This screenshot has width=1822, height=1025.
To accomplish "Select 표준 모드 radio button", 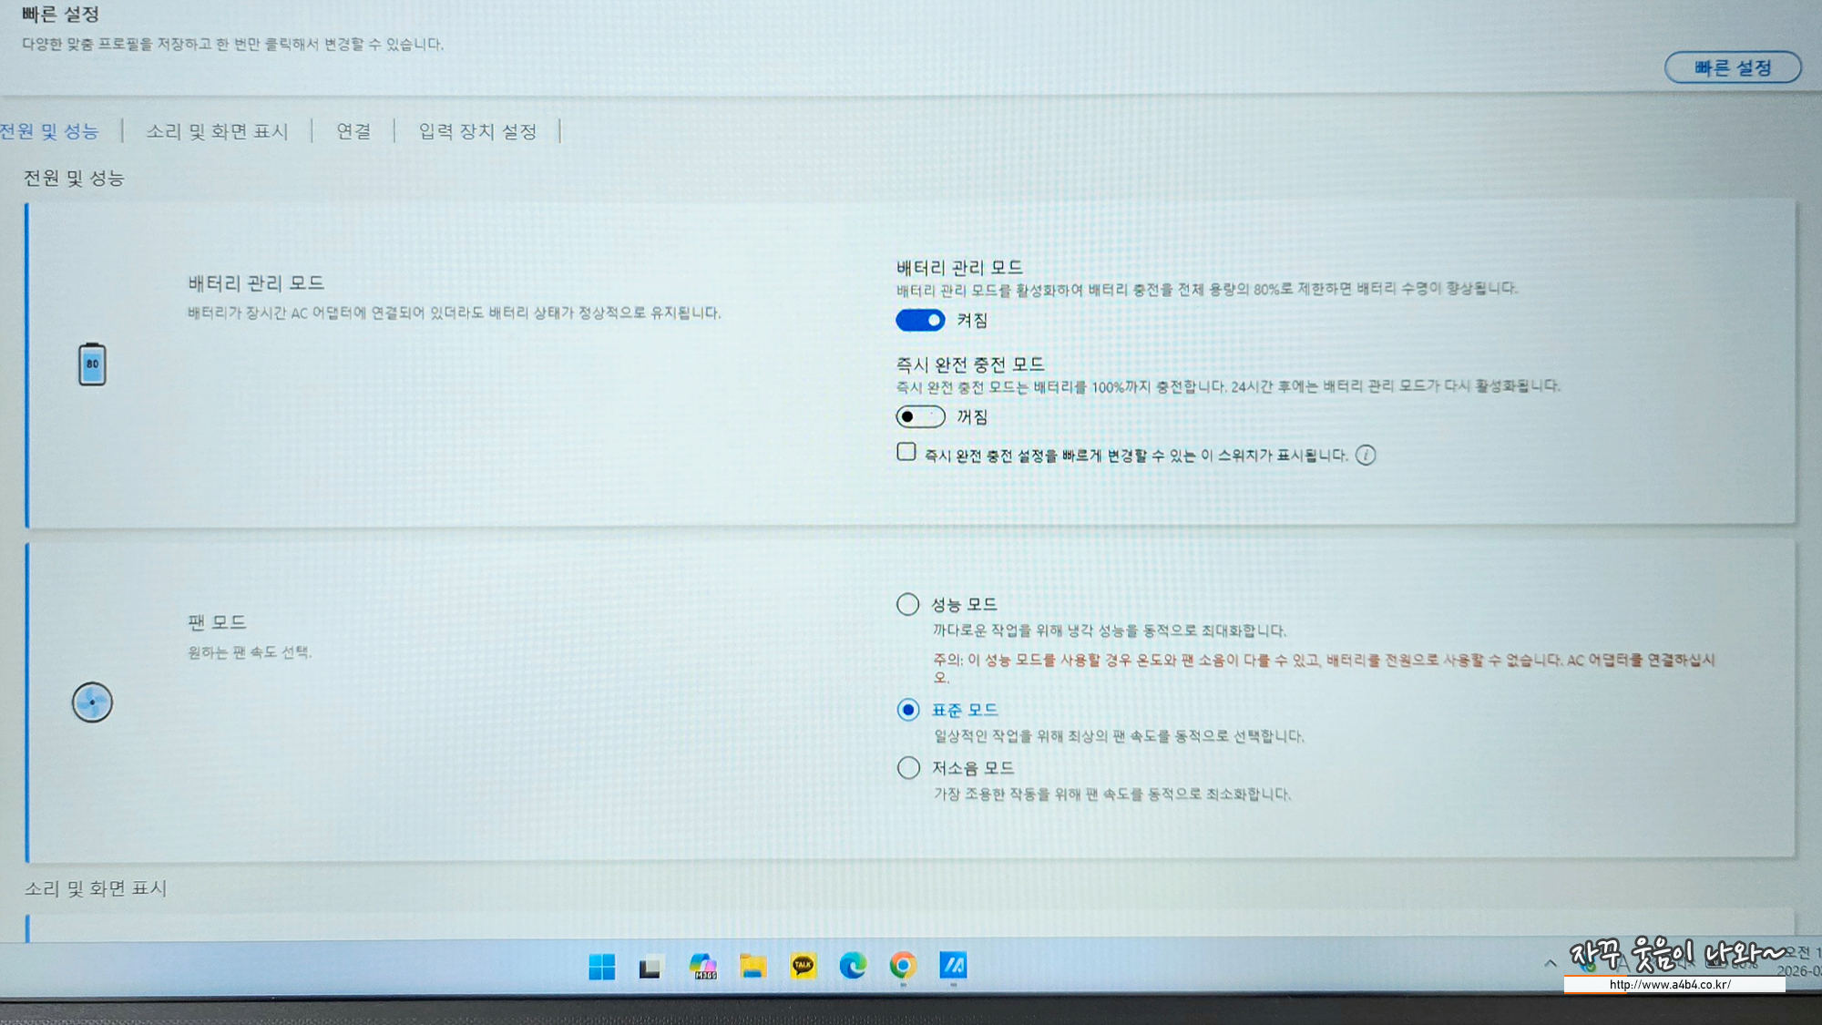I will [x=907, y=710].
